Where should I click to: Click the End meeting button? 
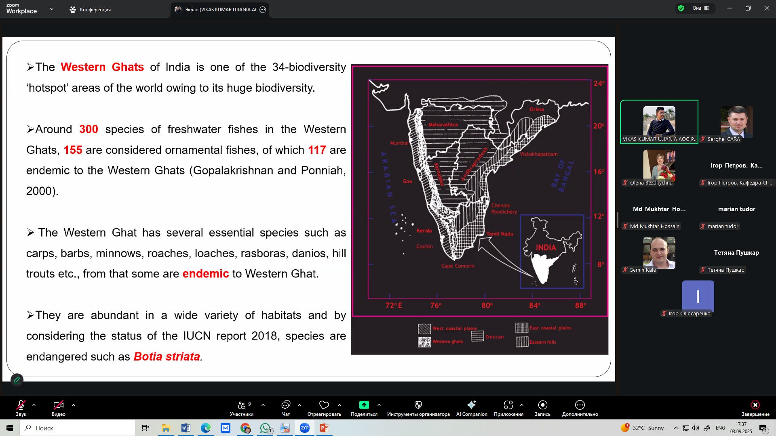click(x=755, y=405)
